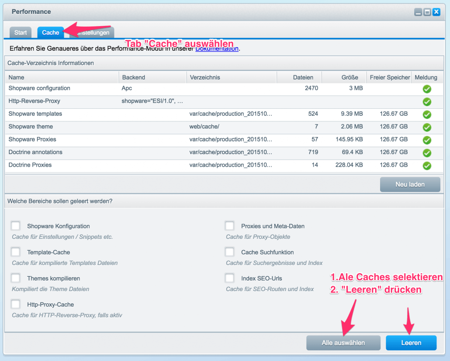Image resolution: width=450 pixels, height=361 pixels.
Task: Click the 69.4 KB size value
Action: pyautogui.click(x=352, y=152)
